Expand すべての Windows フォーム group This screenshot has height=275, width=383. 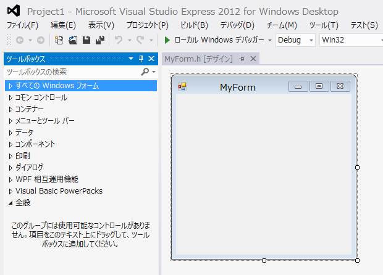(x=11, y=86)
